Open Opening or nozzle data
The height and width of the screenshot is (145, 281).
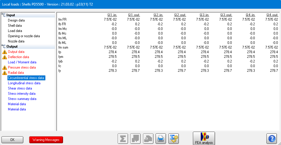tap(24, 36)
